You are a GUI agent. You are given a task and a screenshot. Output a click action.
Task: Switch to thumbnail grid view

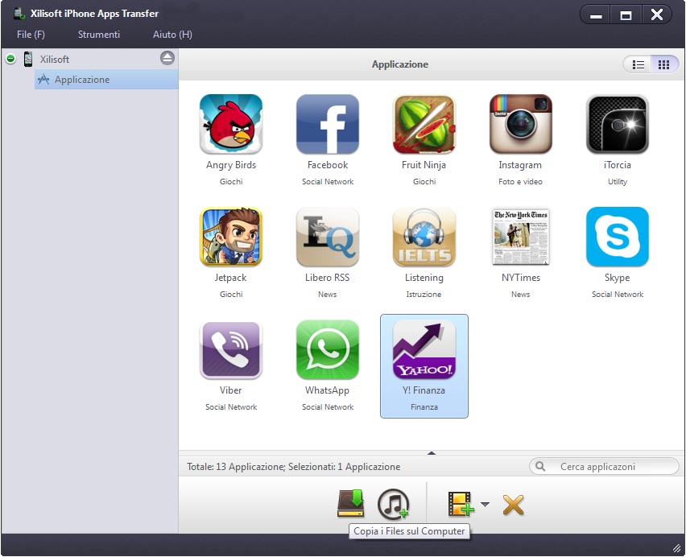(663, 64)
